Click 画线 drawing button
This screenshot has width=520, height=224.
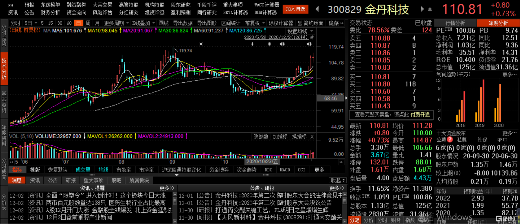(x=163, y=23)
